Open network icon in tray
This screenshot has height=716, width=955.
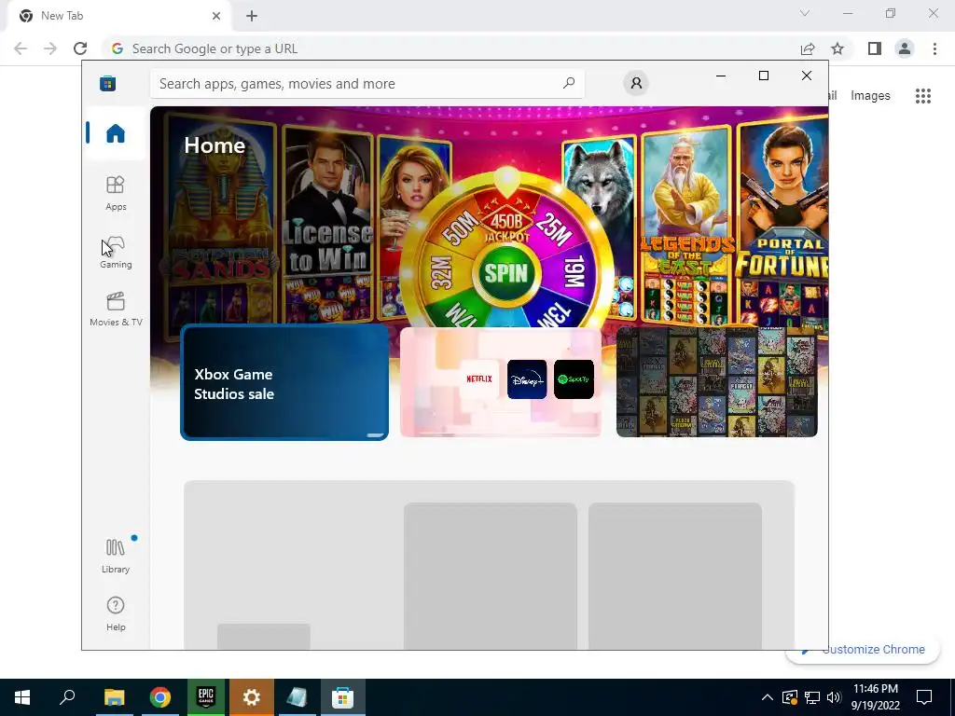(812, 697)
